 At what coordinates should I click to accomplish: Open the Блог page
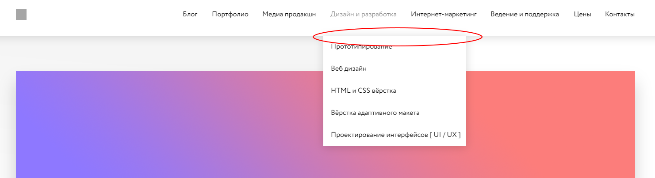click(x=190, y=14)
